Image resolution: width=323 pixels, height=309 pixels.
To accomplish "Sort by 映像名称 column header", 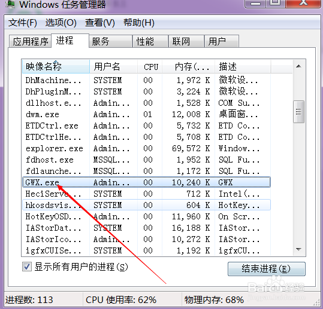I will coord(56,66).
